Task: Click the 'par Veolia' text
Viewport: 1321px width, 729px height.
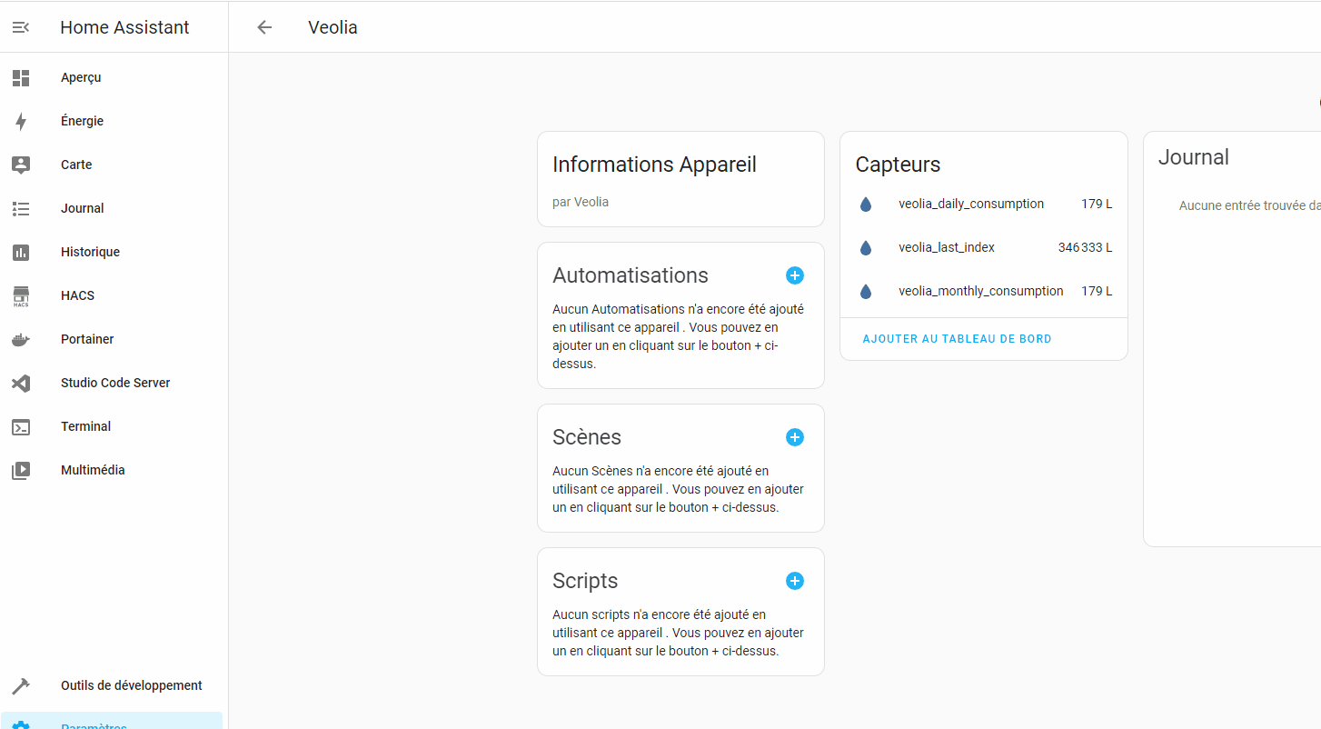Action: pos(581,203)
